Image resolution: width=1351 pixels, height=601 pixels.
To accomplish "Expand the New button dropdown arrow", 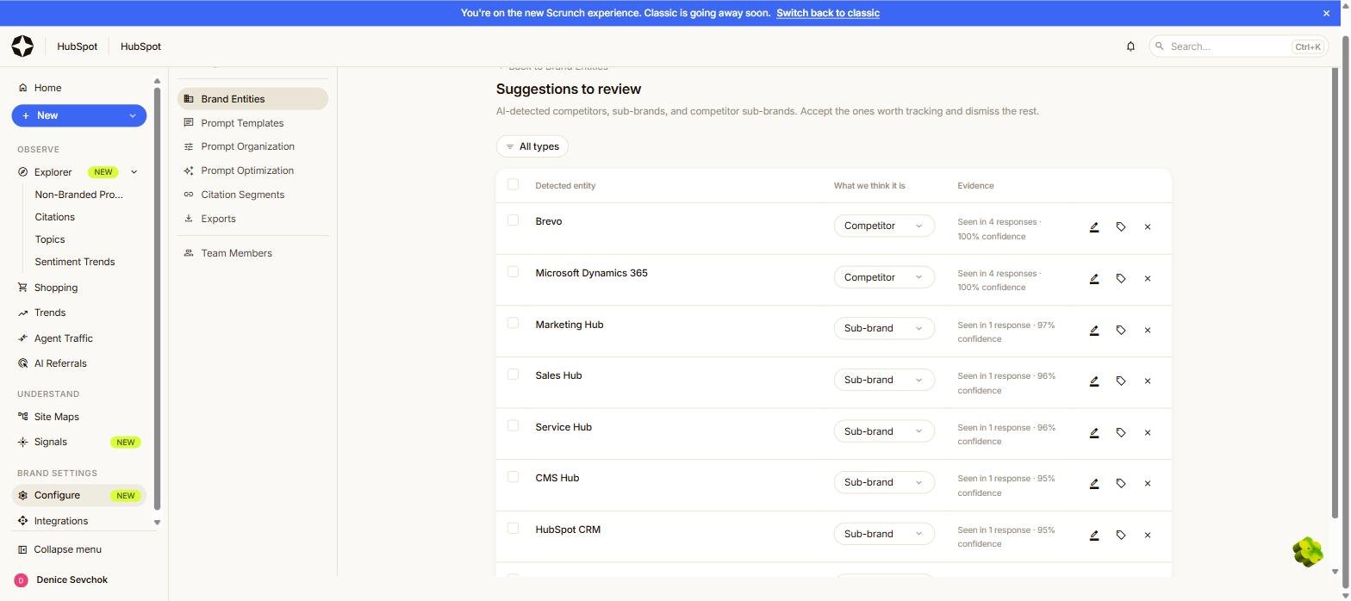I will click(133, 115).
